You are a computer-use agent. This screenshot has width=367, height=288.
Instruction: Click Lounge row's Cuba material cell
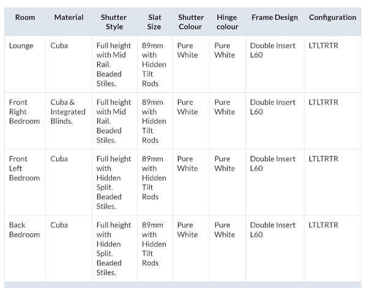(59, 46)
